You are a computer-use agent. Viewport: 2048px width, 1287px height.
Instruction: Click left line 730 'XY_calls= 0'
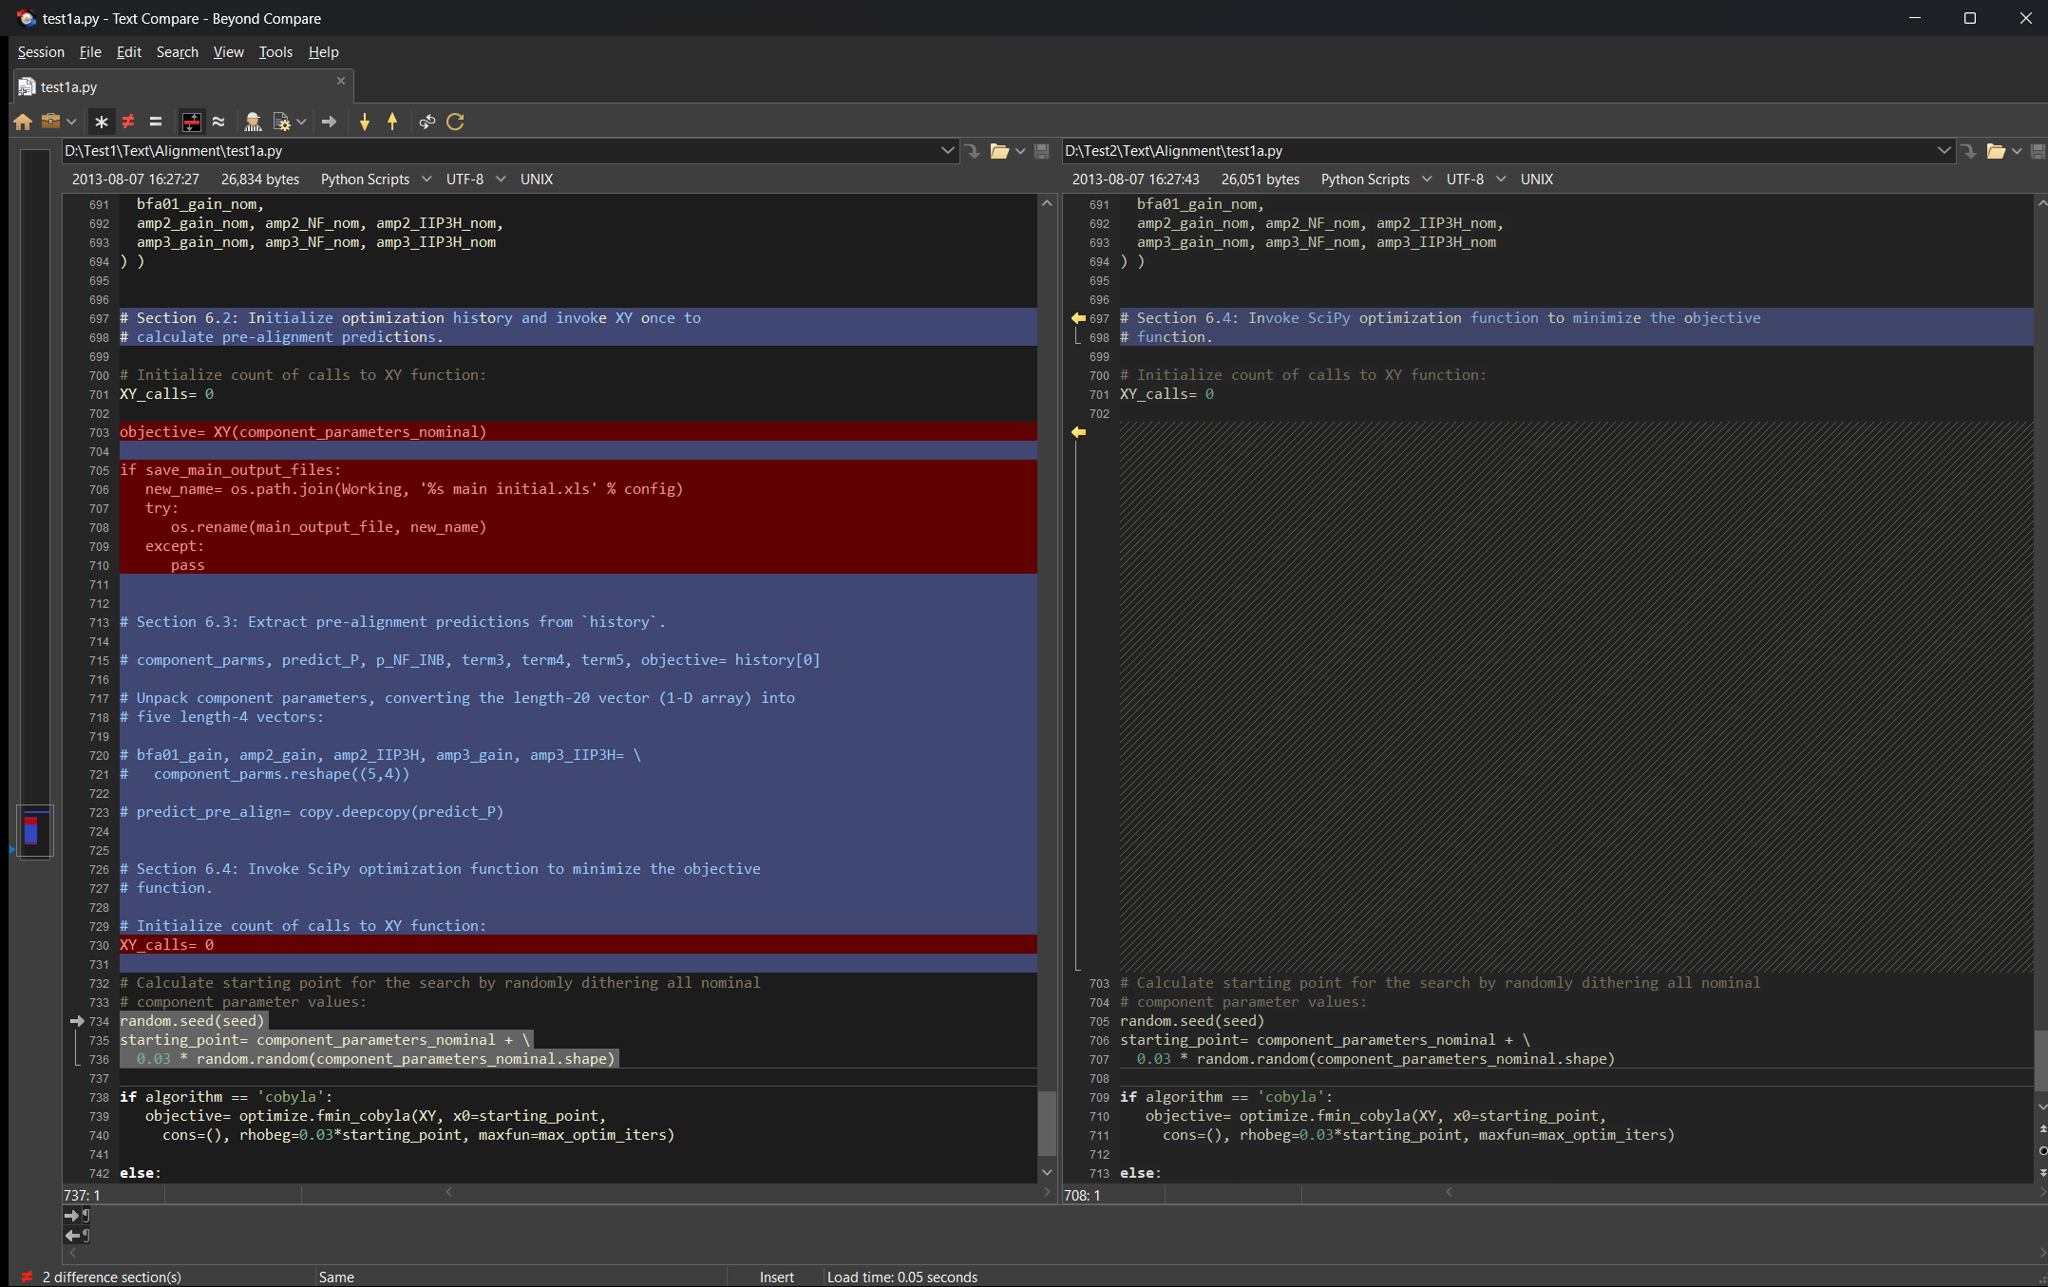pyautogui.click(x=166, y=945)
